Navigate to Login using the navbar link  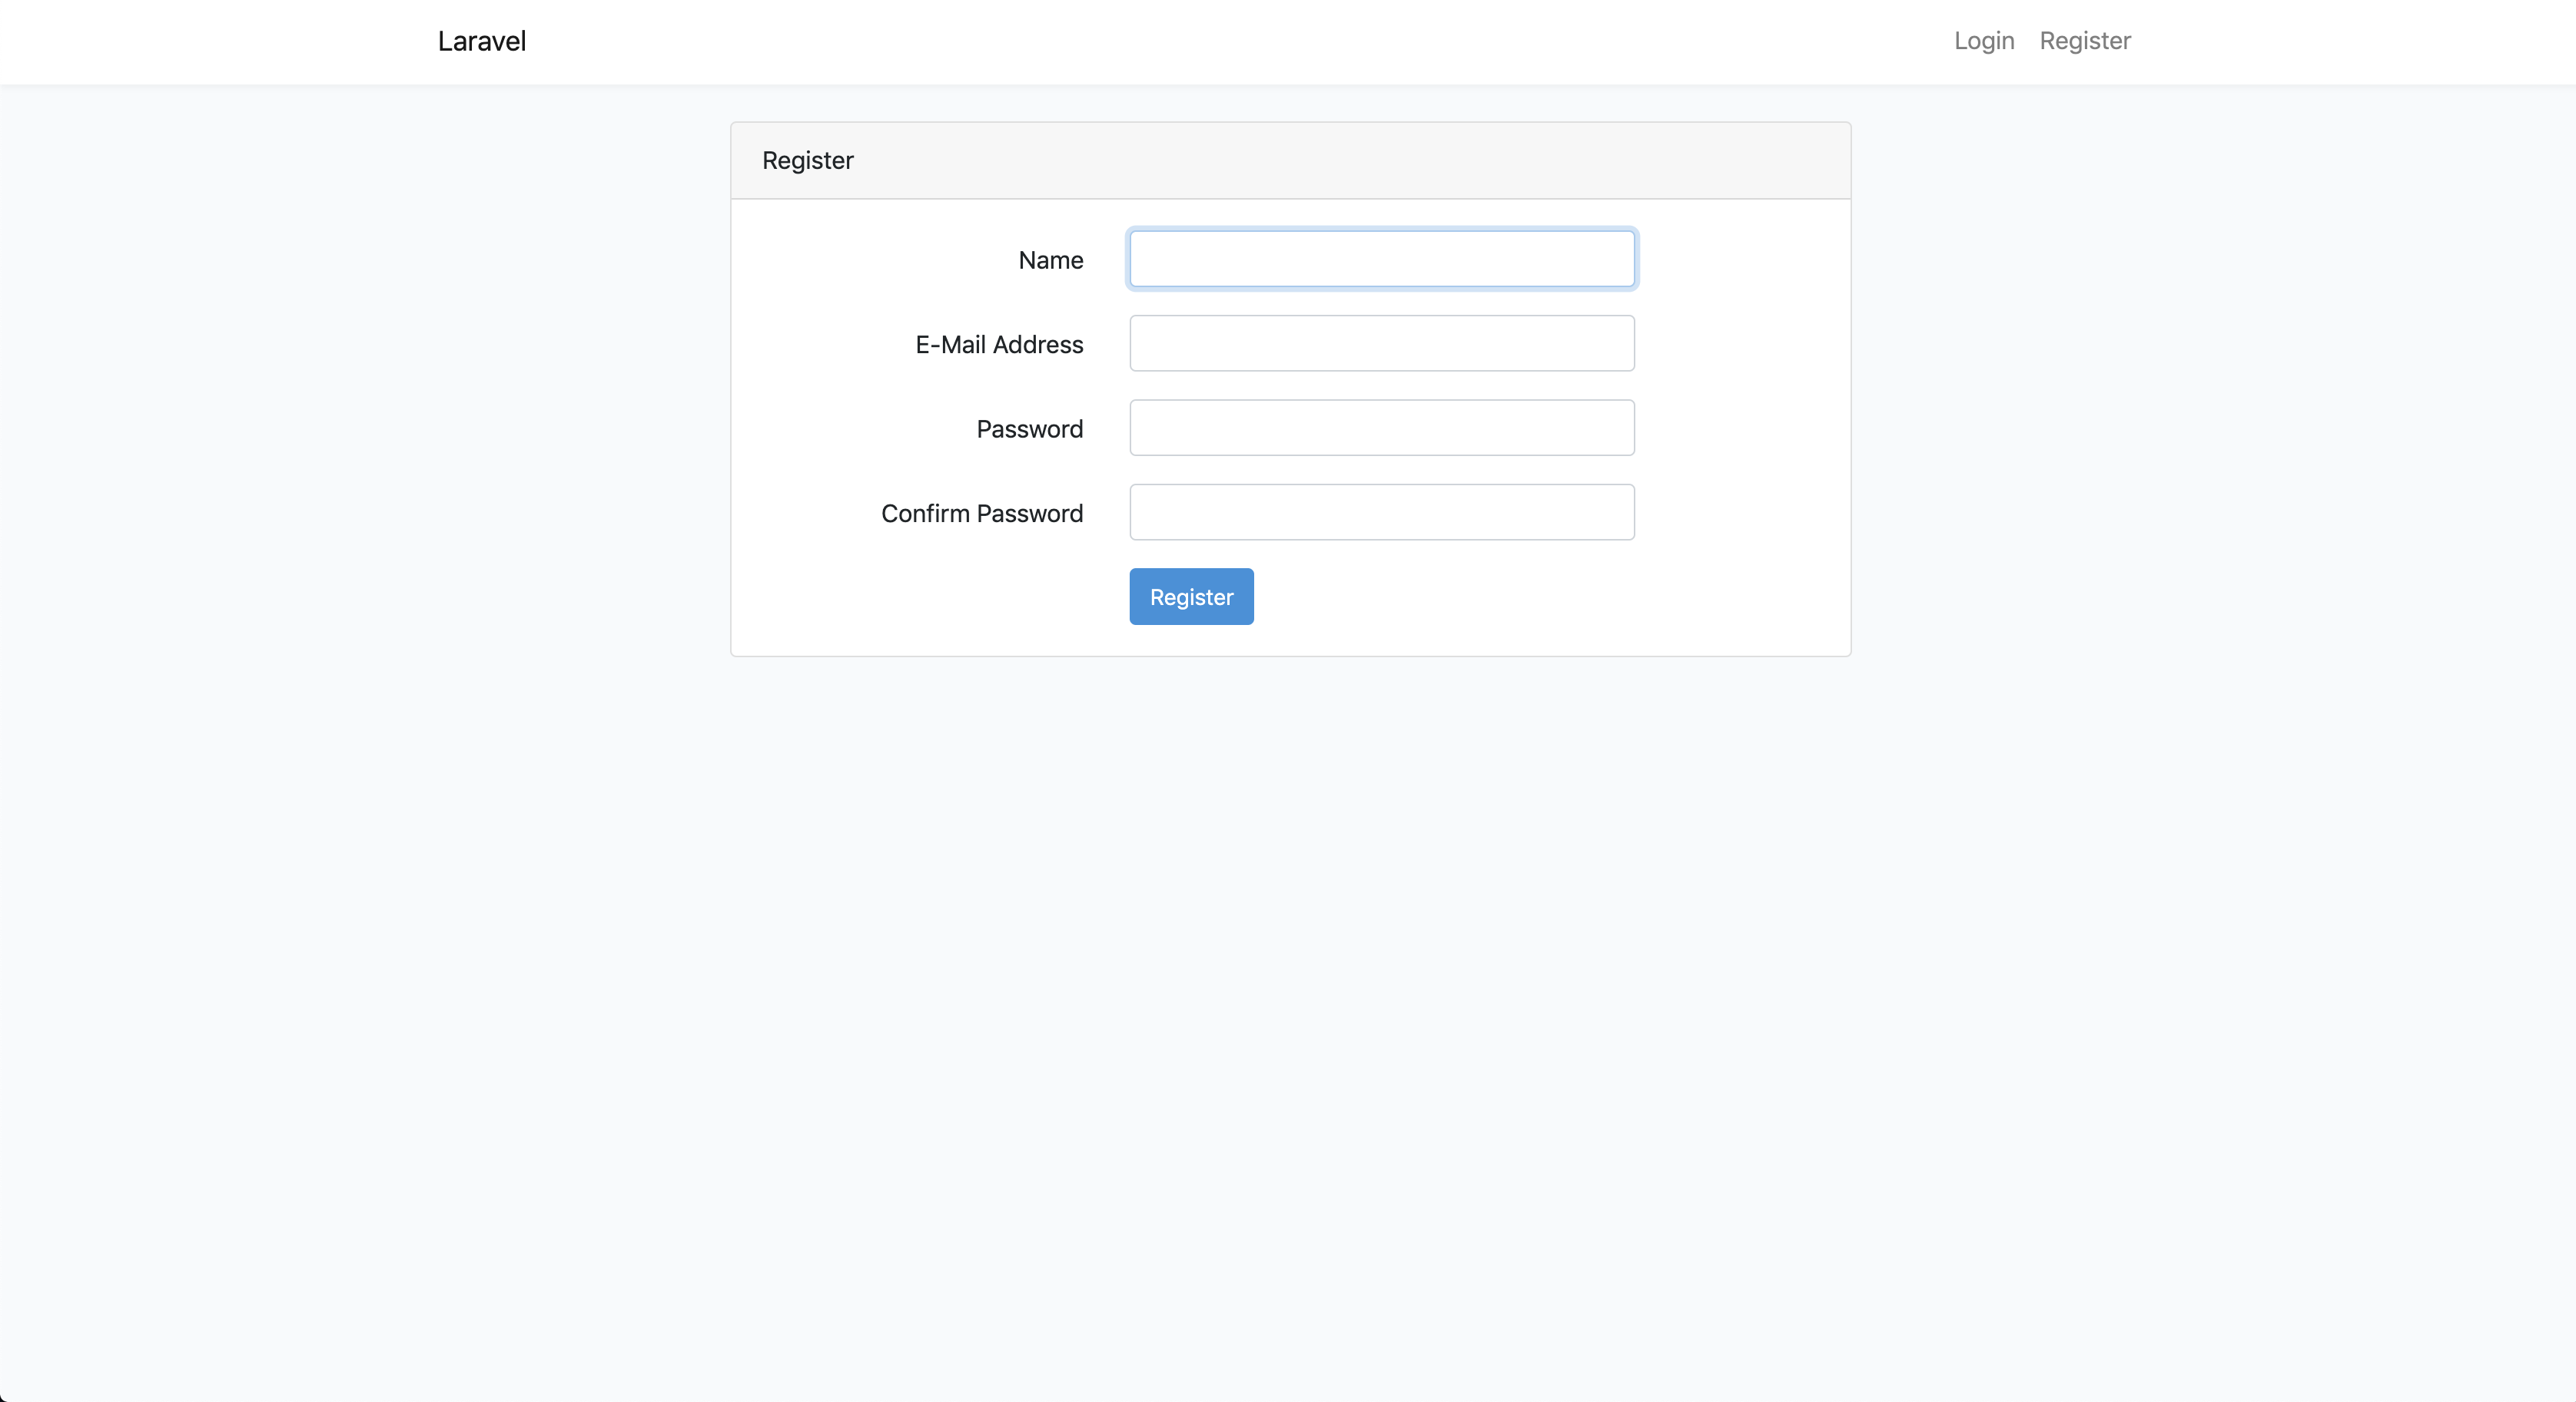click(x=1983, y=41)
